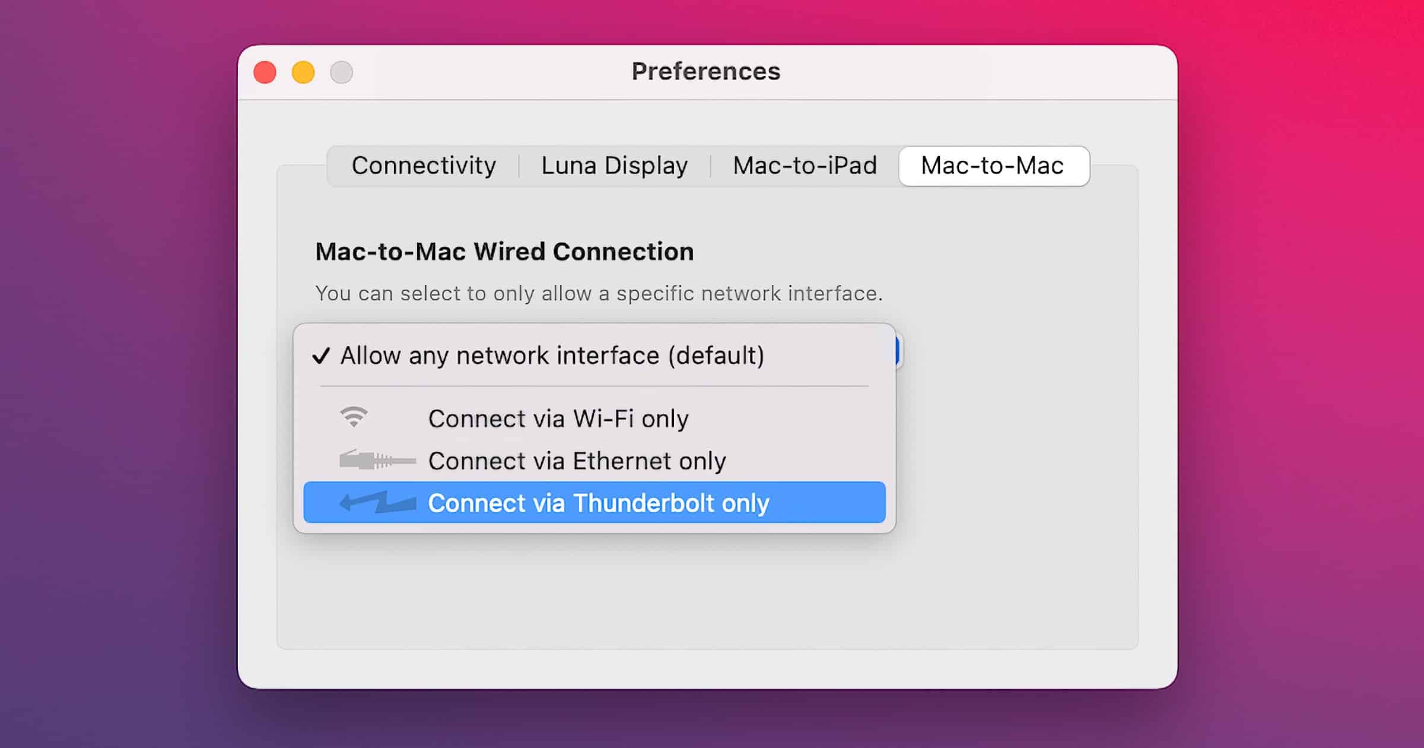Select the Mac-to-Mac tab
The height and width of the screenshot is (748, 1424).
(x=993, y=166)
